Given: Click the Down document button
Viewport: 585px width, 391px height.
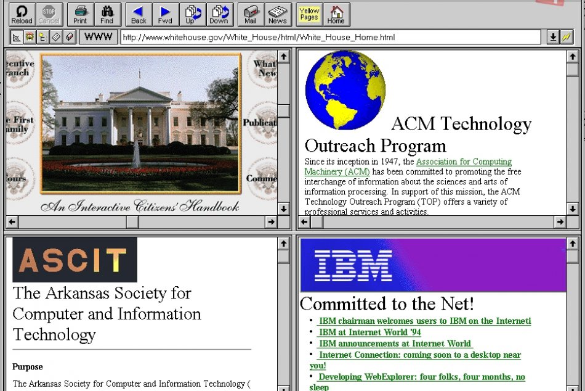Looking at the screenshot, I should pos(219,15).
